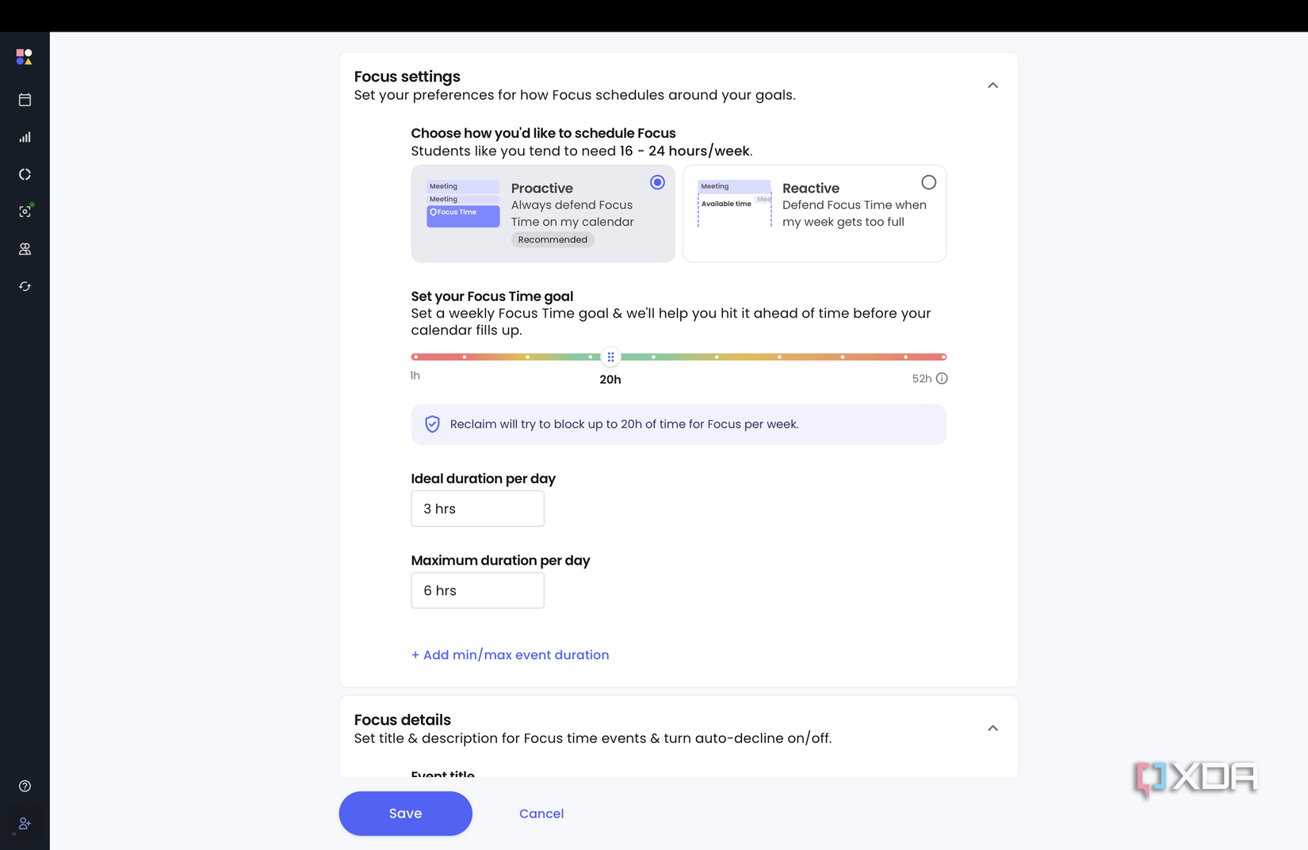The width and height of the screenshot is (1308, 850).
Task: Click the Ideal duration per day field
Action: coord(477,509)
